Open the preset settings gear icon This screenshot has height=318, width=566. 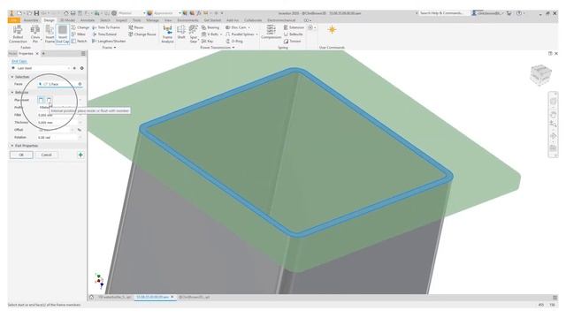82,68
